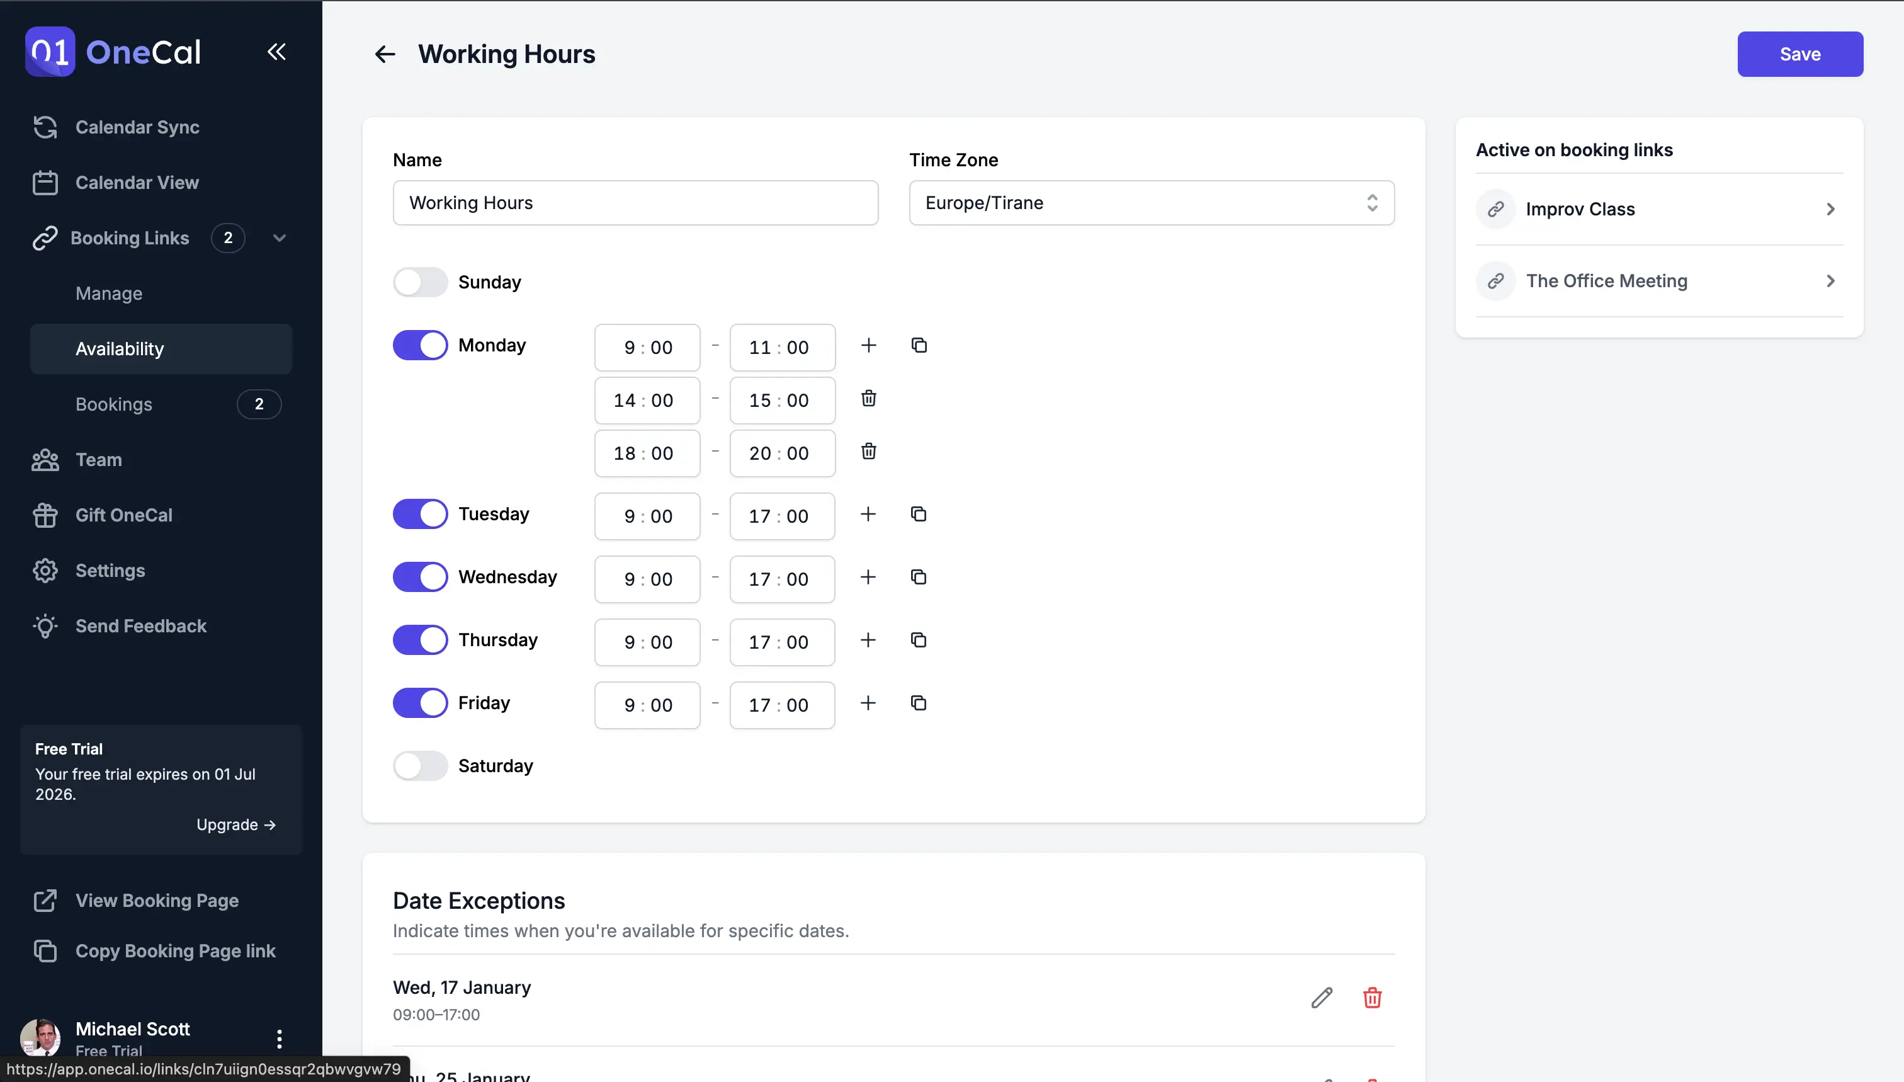Enable availability on Sunday

tap(420, 282)
